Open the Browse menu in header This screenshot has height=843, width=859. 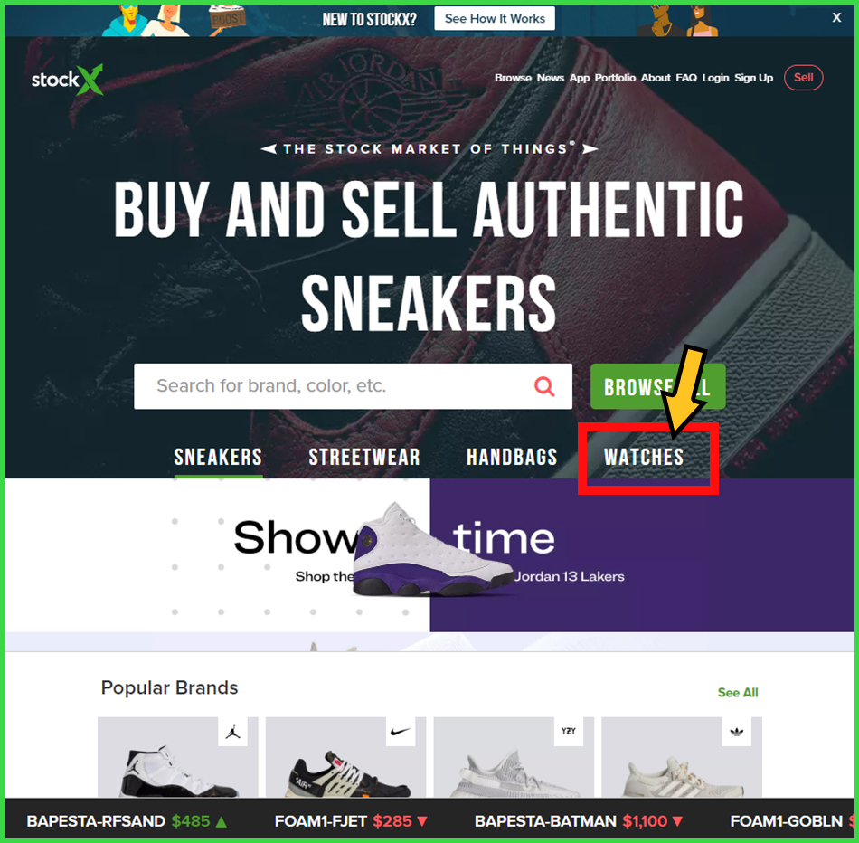(x=513, y=78)
